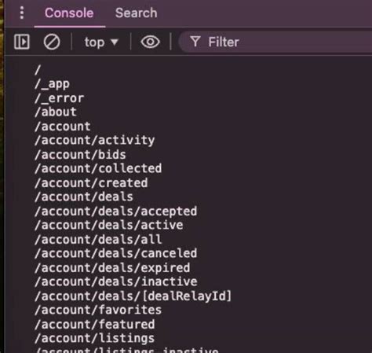Click the /account/collected output line
This screenshot has width=372, height=353.
click(98, 168)
